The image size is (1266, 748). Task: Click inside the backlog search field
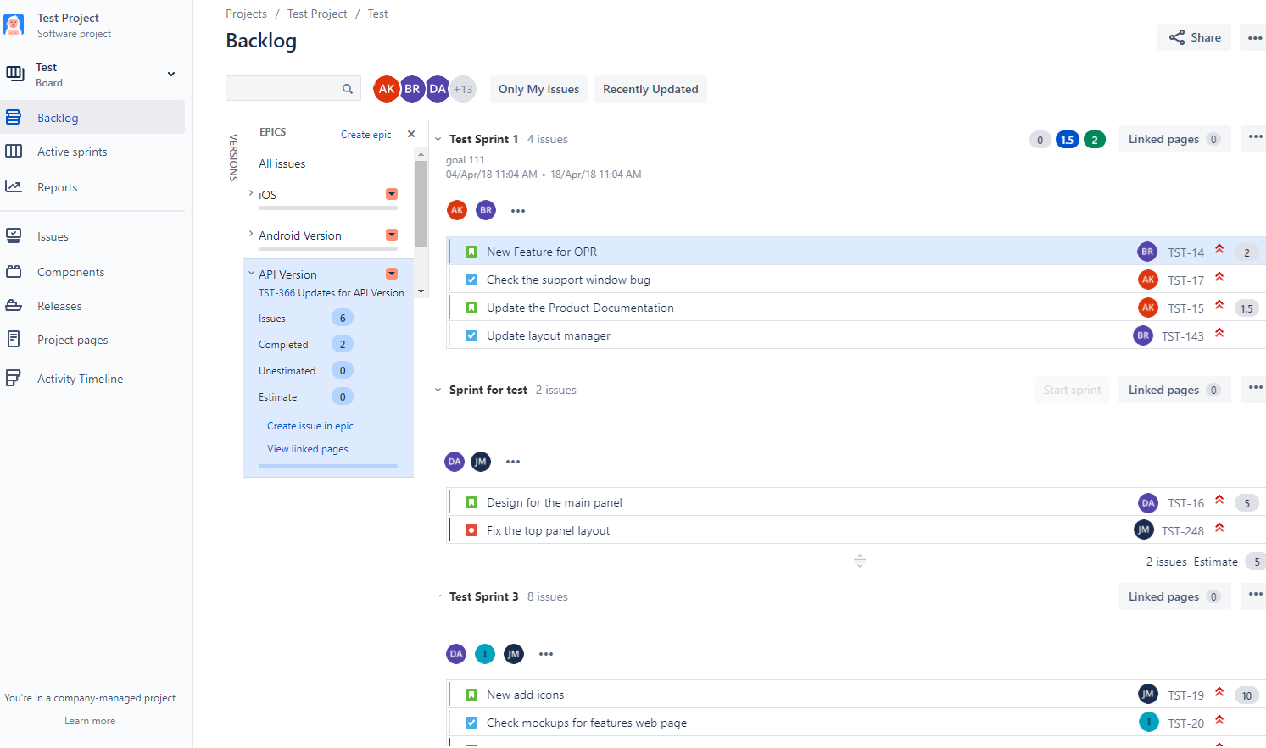click(x=288, y=88)
